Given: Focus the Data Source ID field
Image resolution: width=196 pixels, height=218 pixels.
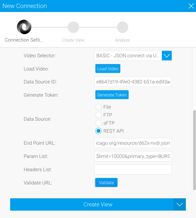Looking at the screenshot, I should pos(133,82).
